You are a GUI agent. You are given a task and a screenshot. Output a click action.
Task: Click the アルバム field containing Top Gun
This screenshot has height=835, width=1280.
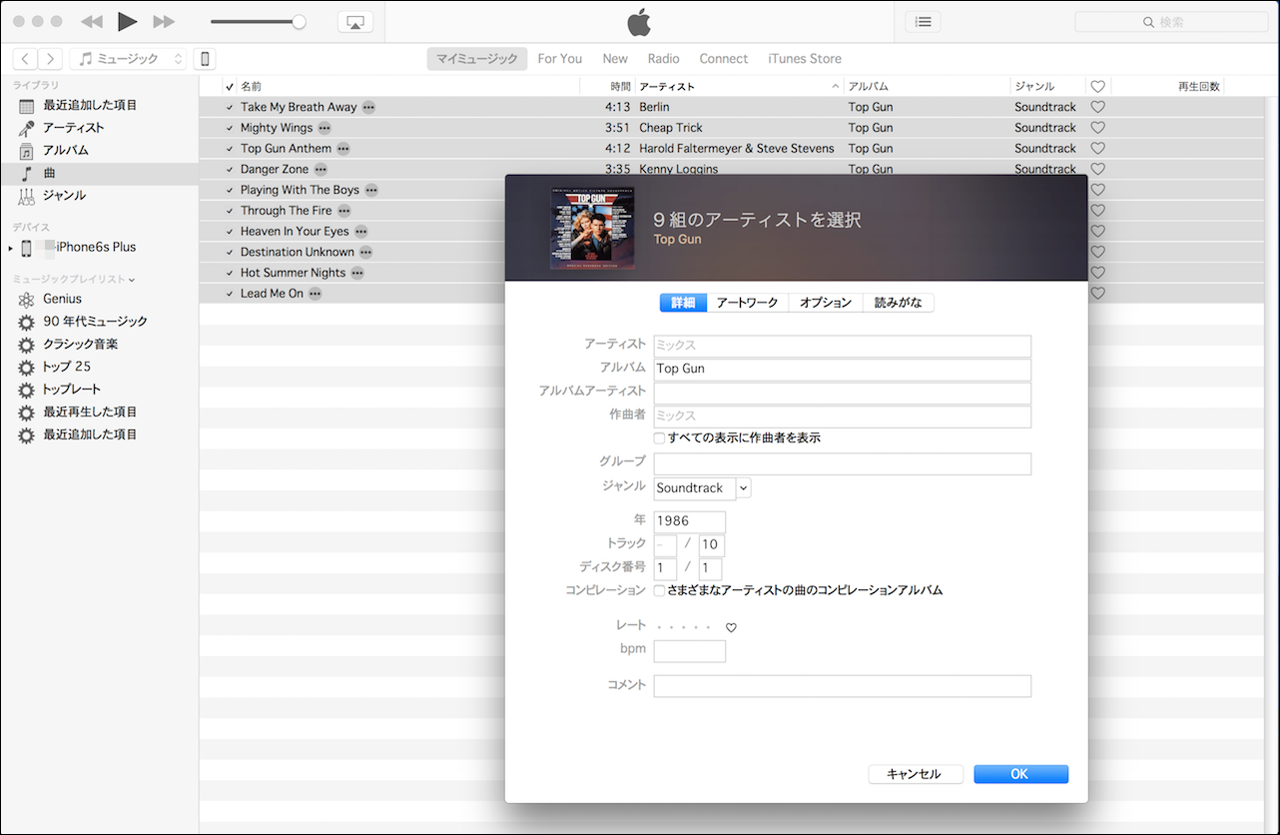[x=843, y=370]
